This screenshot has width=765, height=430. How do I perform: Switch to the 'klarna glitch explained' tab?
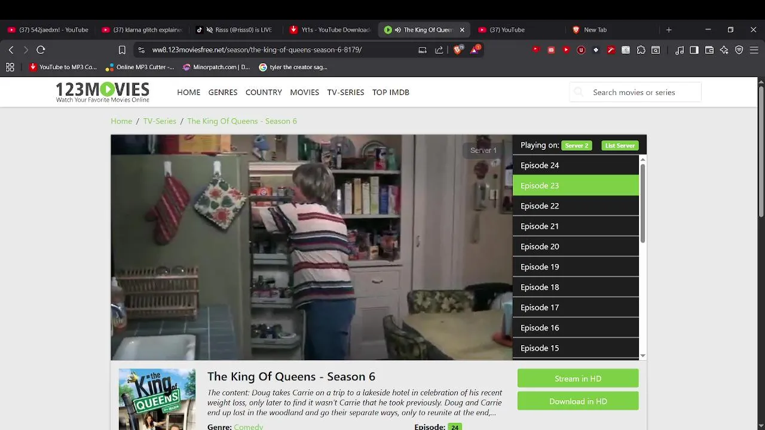pyautogui.click(x=142, y=30)
